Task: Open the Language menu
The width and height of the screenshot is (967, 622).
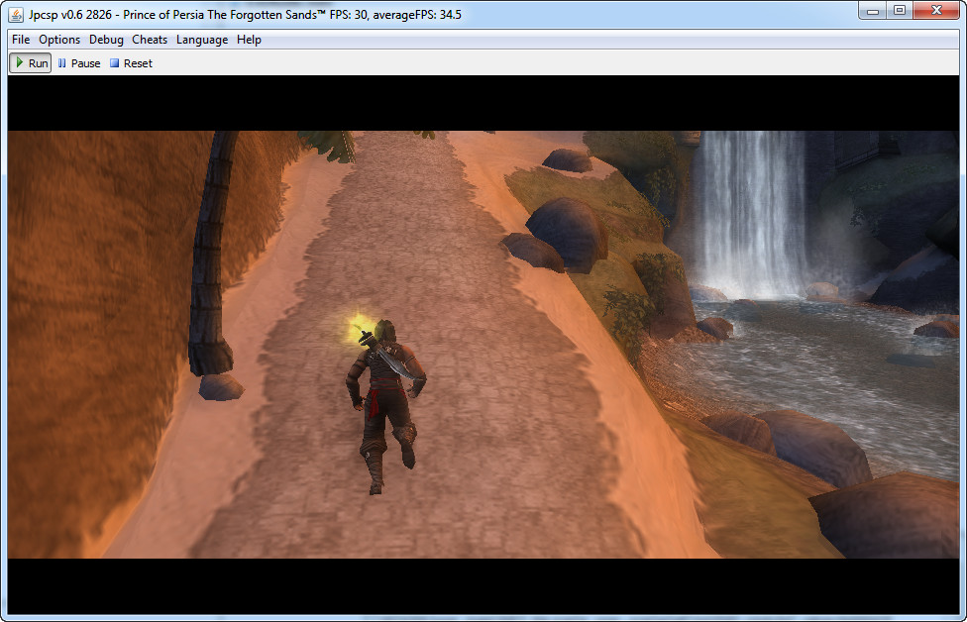Action: pos(202,40)
